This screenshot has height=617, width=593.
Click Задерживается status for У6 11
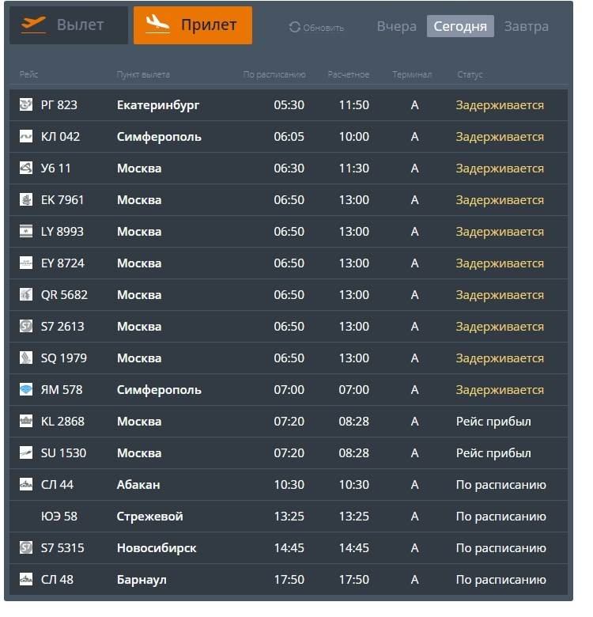(x=500, y=168)
